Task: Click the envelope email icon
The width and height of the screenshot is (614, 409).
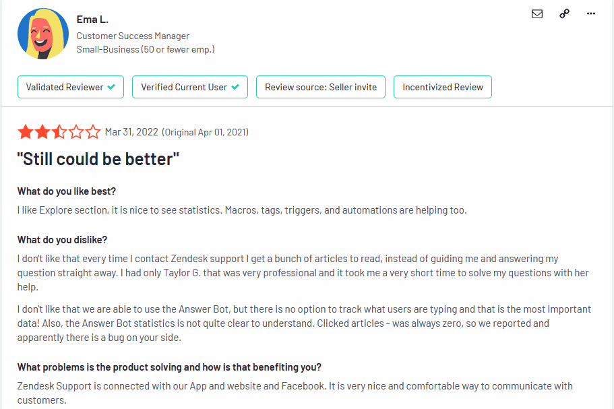Action: (x=537, y=14)
